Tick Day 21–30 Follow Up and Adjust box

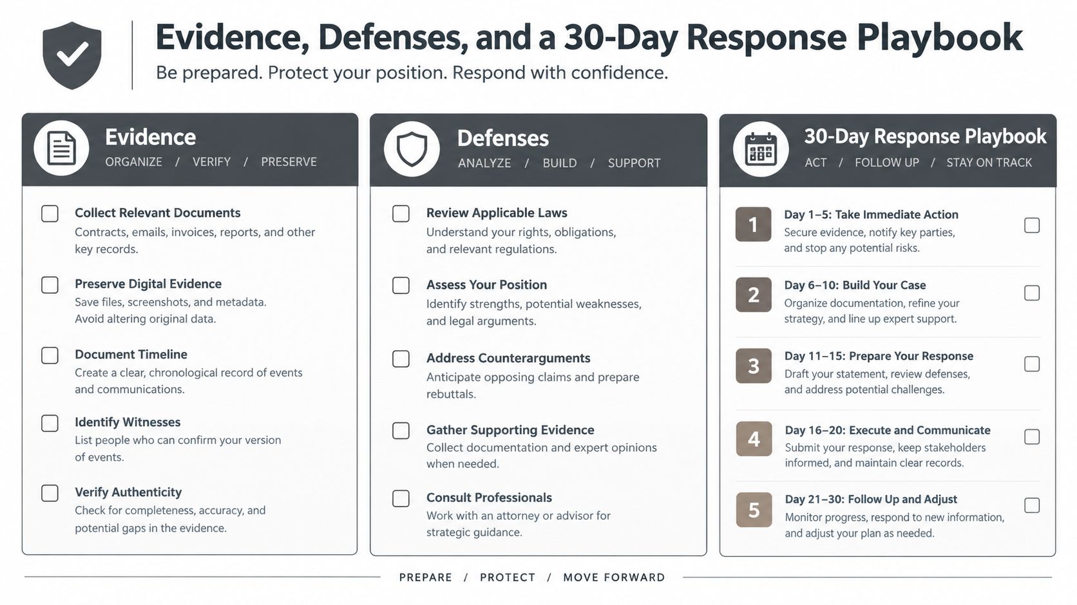coord(1032,505)
